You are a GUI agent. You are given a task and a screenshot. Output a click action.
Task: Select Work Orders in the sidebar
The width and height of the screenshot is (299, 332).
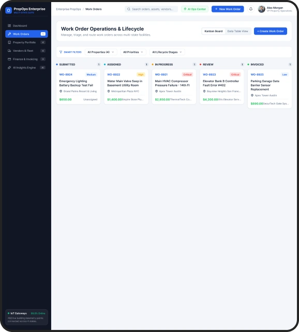point(27,34)
